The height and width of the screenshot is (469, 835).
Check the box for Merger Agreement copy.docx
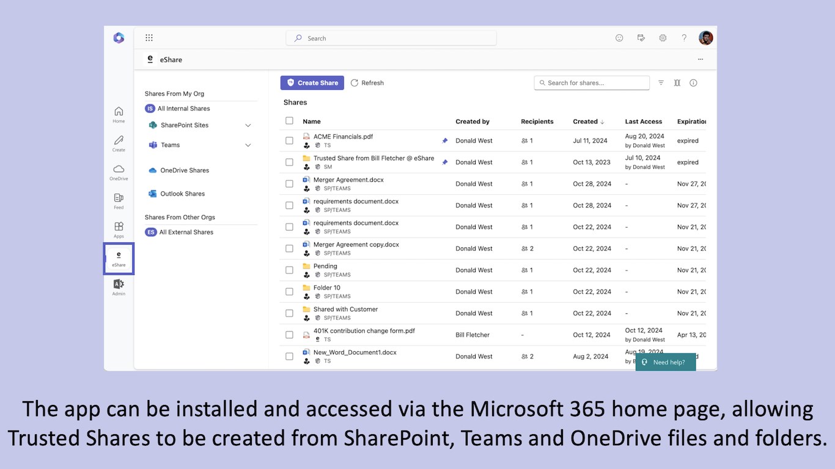coord(289,249)
